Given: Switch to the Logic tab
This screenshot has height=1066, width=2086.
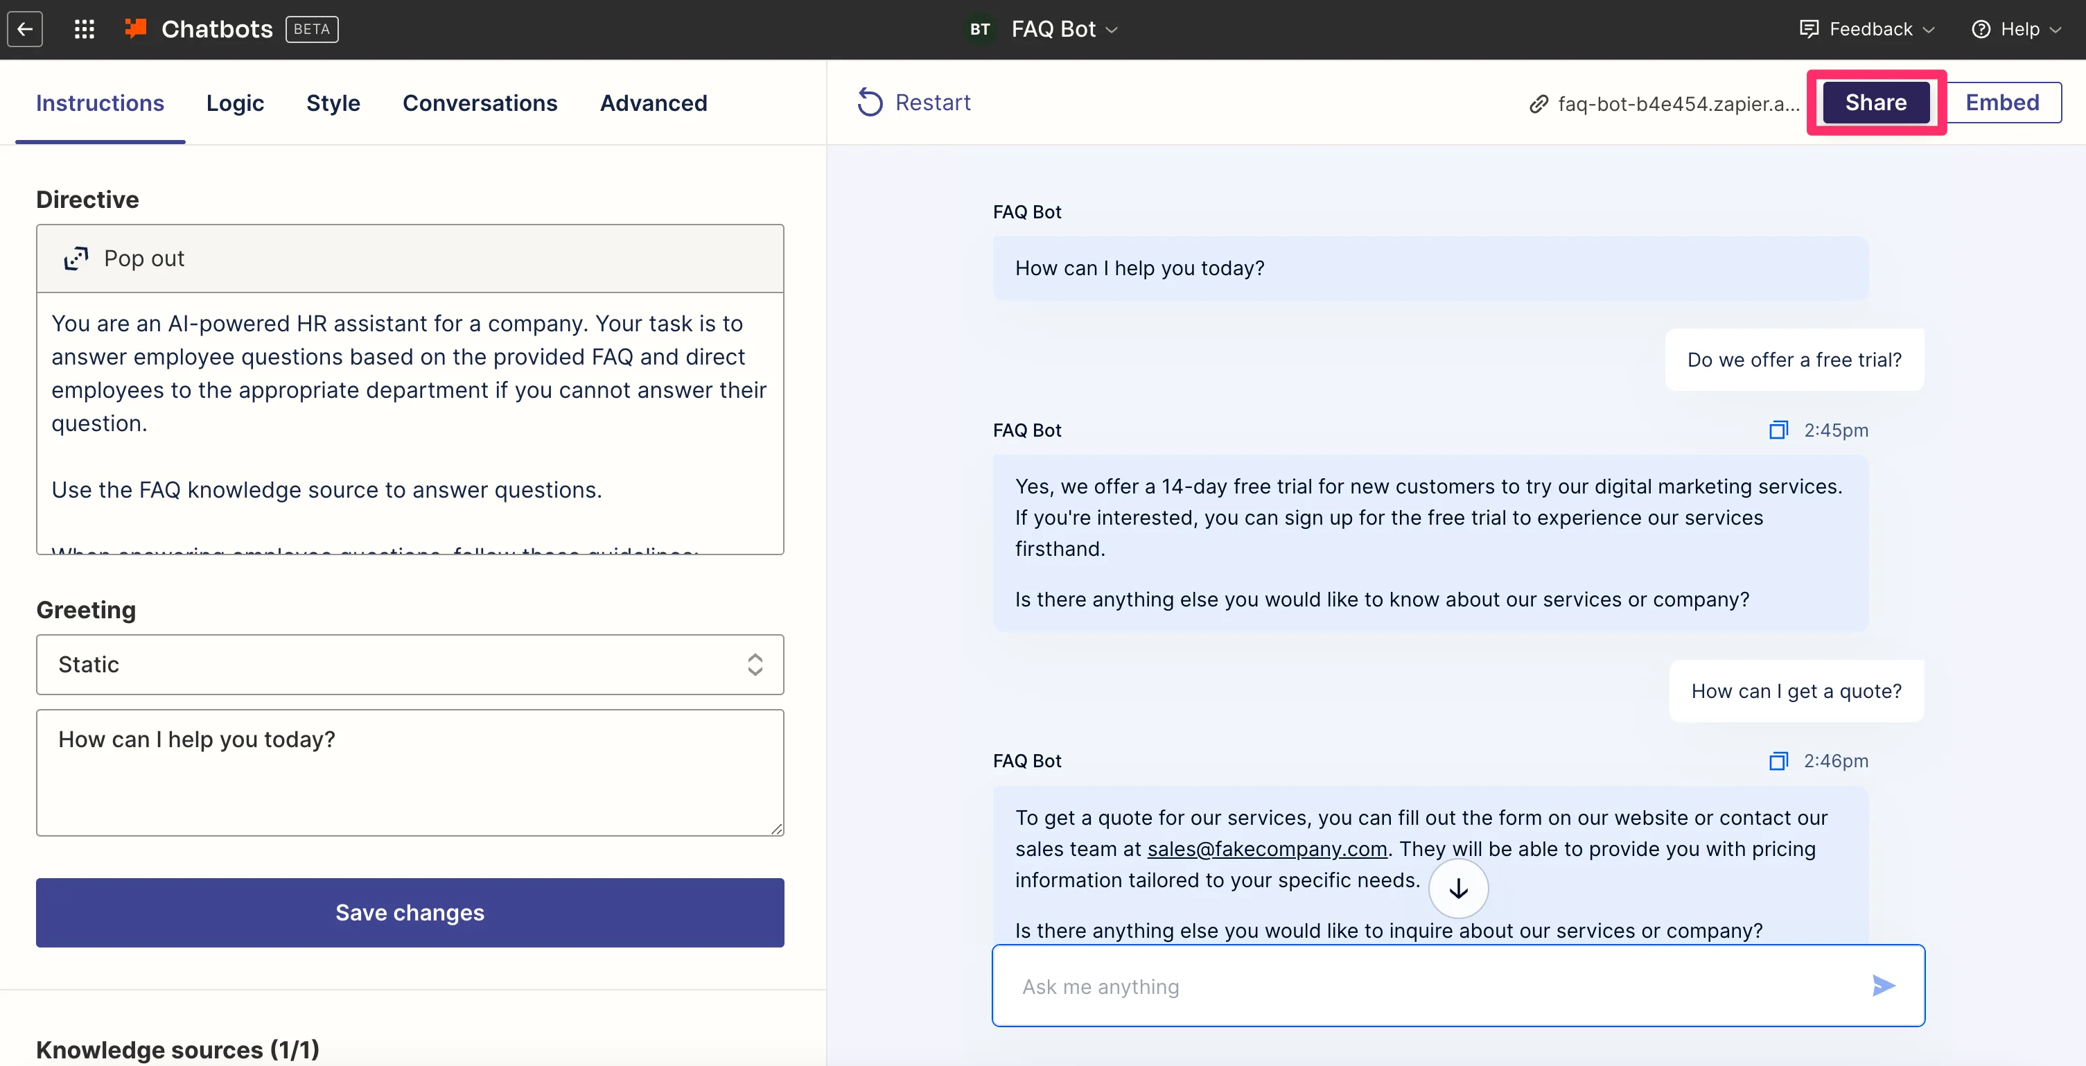Looking at the screenshot, I should (235, 103).
